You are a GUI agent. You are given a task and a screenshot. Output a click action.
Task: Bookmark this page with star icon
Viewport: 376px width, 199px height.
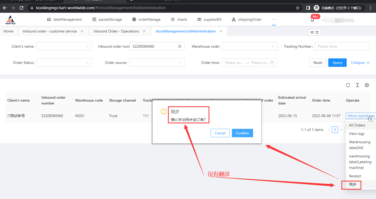pos(297,8)
